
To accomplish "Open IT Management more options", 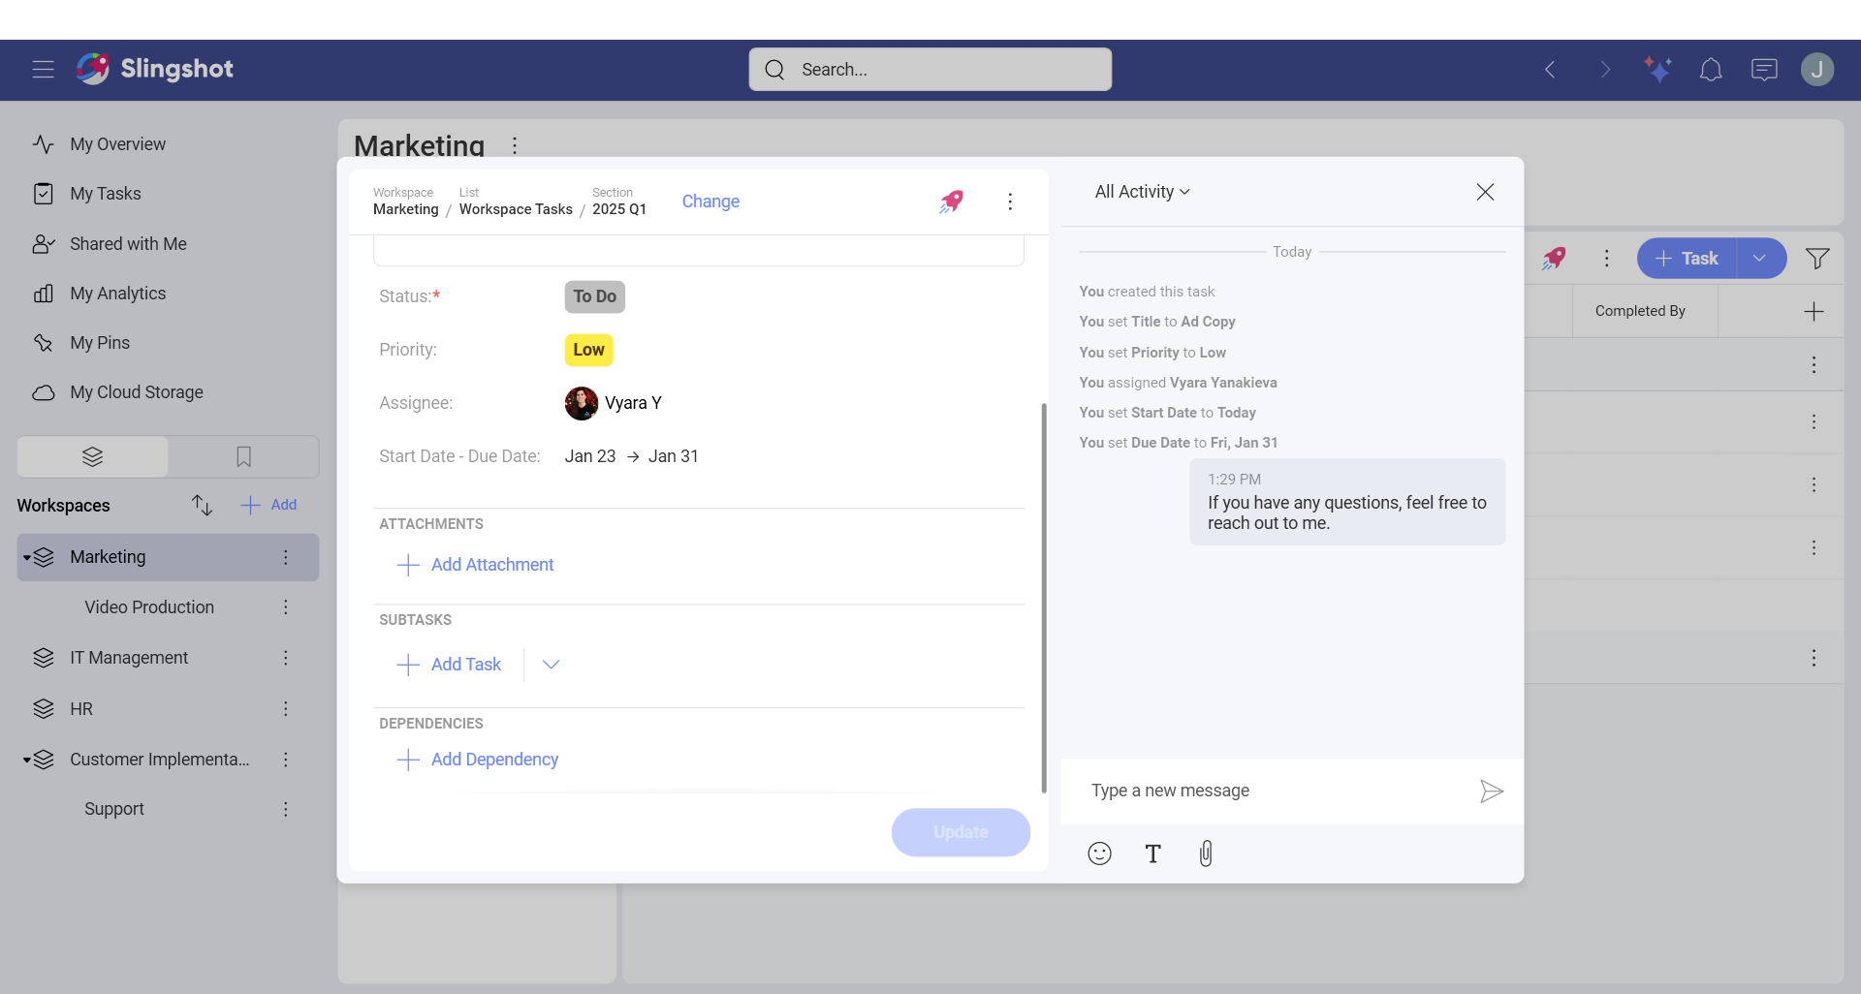I will click(285, 658).
